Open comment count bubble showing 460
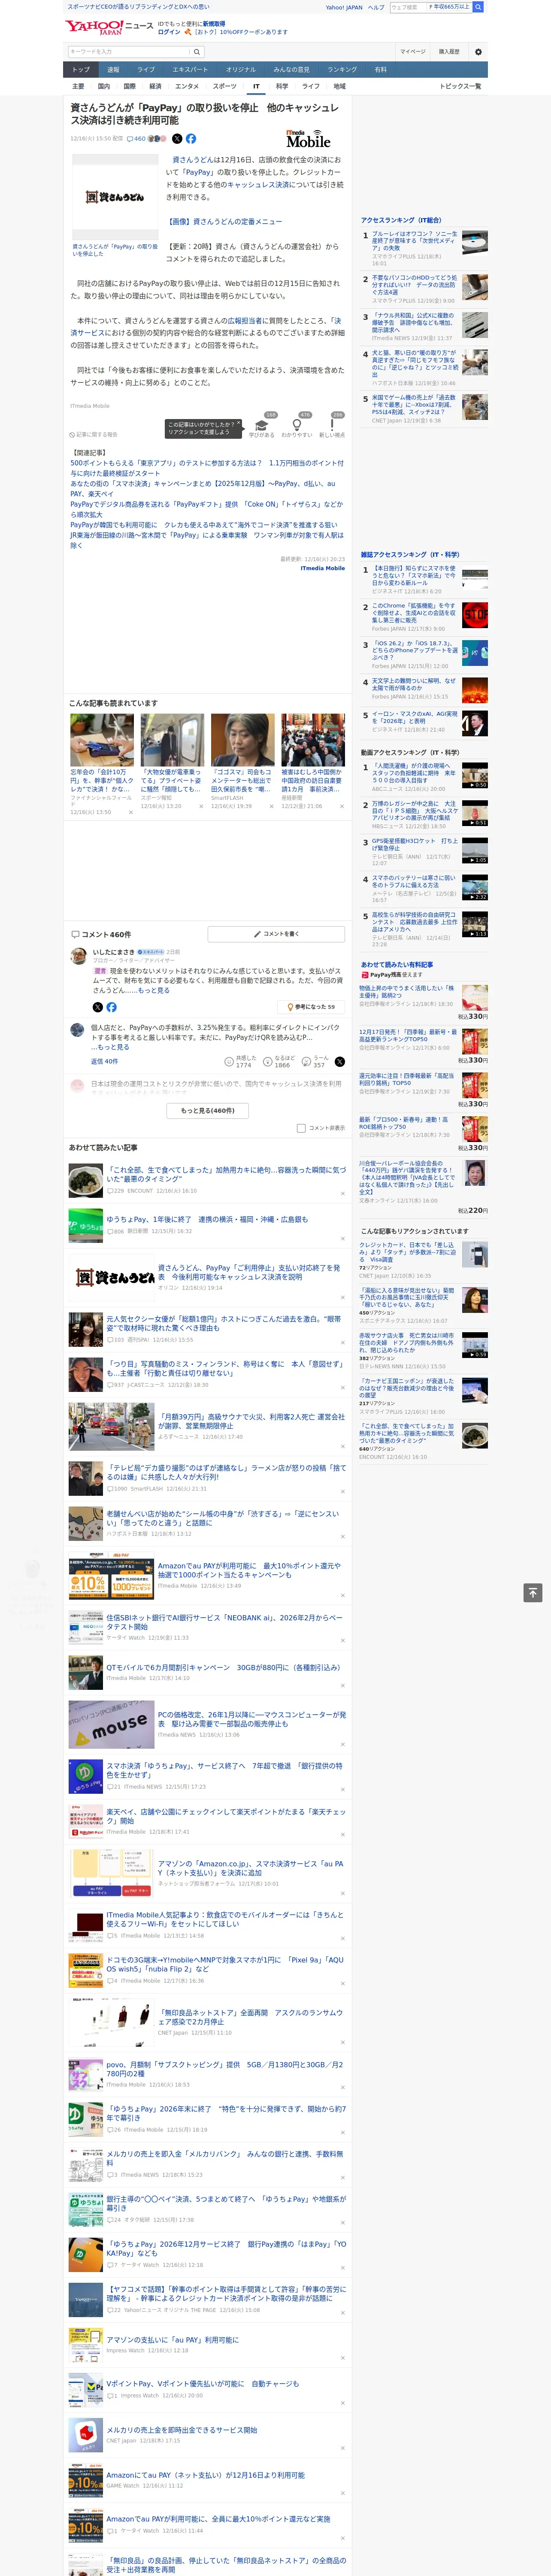 point(137,139)
